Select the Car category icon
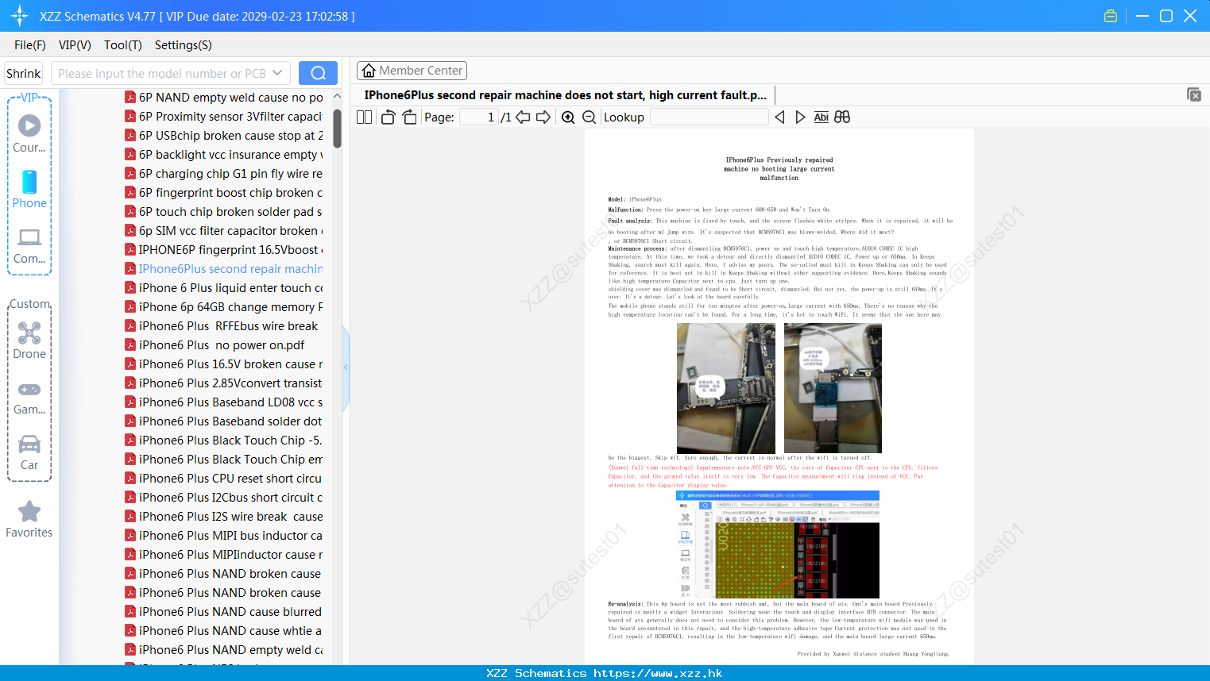The height and width of the screenshot is (681, 1210). (x=29, y=452)
